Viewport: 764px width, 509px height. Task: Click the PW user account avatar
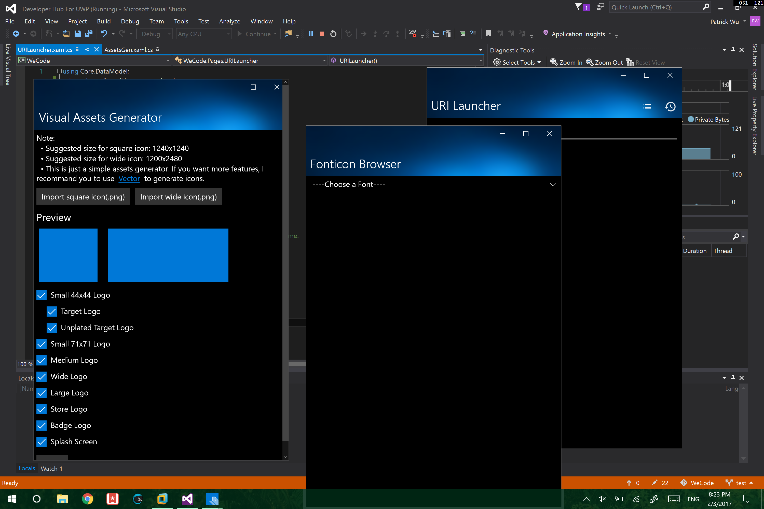(755, 21)
